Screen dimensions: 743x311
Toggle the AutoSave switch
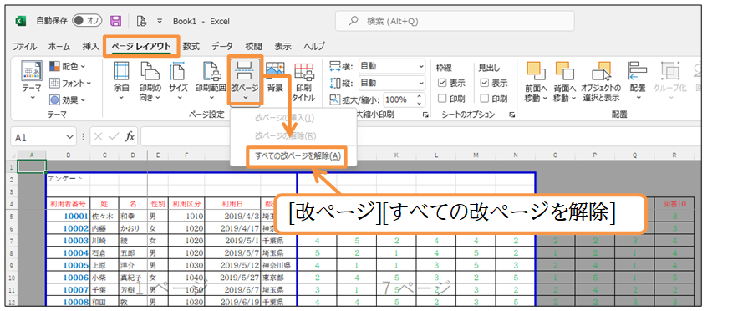coord(88,21)
